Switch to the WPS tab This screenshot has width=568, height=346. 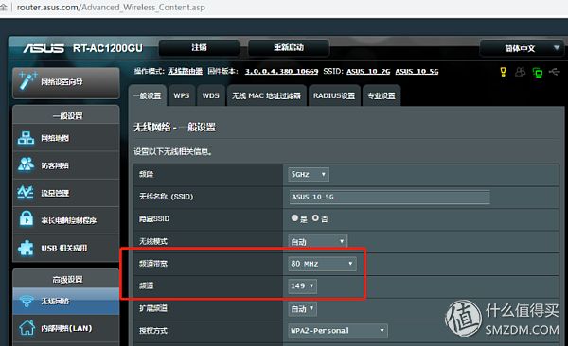(182, 95)
